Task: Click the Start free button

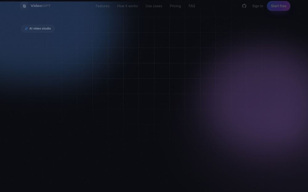Action: click(x=278, y=6)
